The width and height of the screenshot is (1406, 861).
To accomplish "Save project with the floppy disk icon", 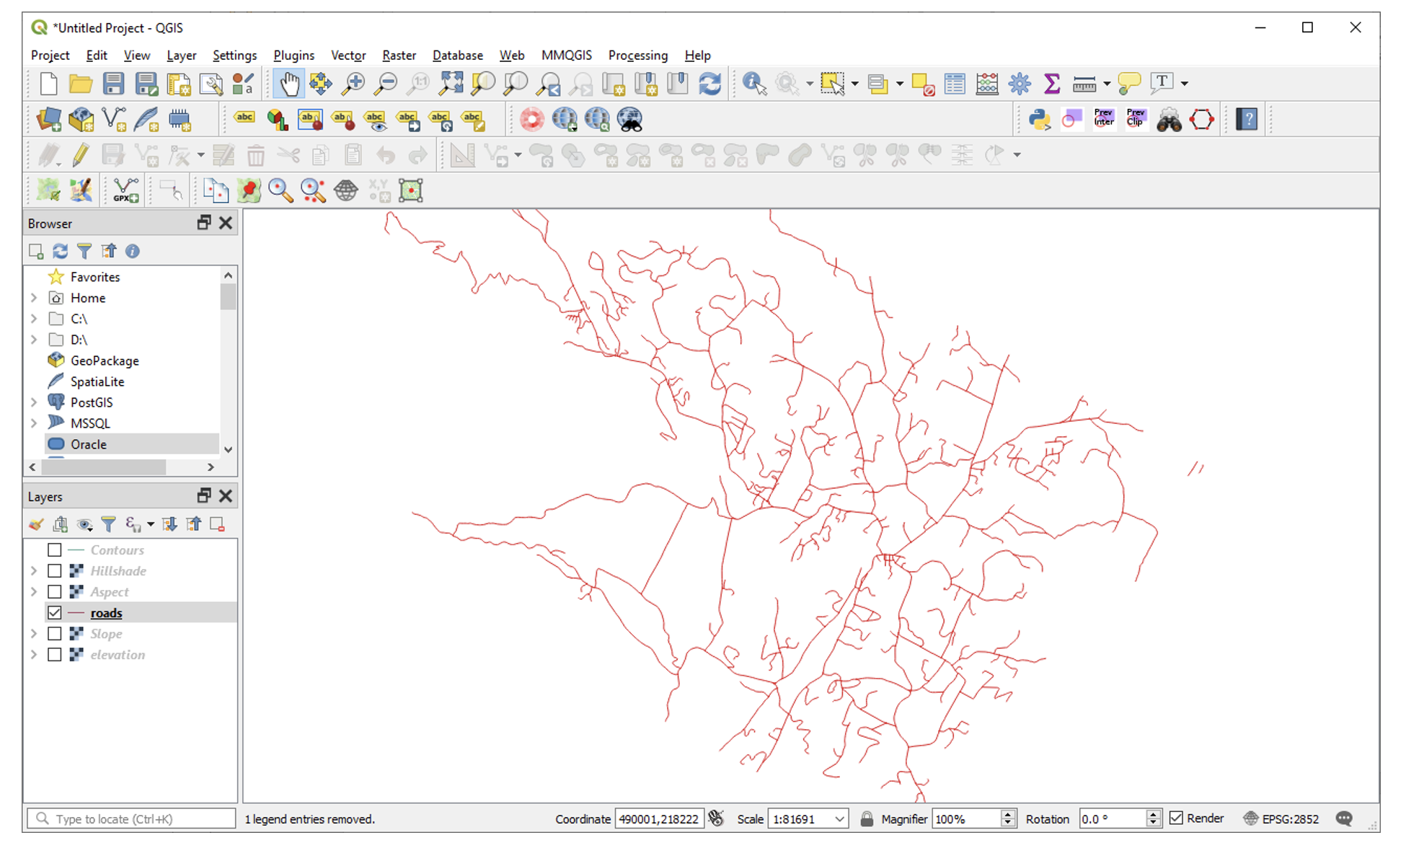I will click(113, 84).
